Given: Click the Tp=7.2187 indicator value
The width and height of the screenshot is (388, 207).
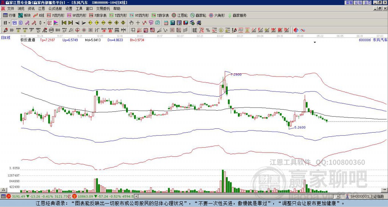Looking at the screenshot, I should (47, 40).
